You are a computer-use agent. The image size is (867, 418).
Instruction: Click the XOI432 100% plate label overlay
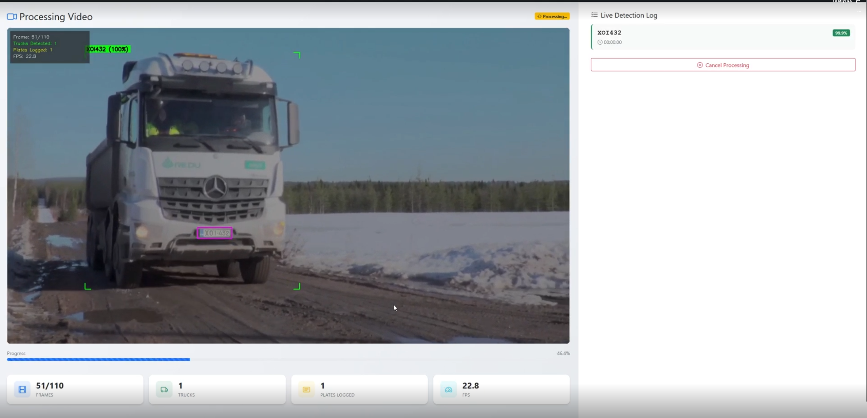108,49
